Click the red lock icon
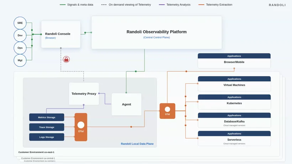The width and height of the screenshot is (292, 164). click(x=66, y=59)
